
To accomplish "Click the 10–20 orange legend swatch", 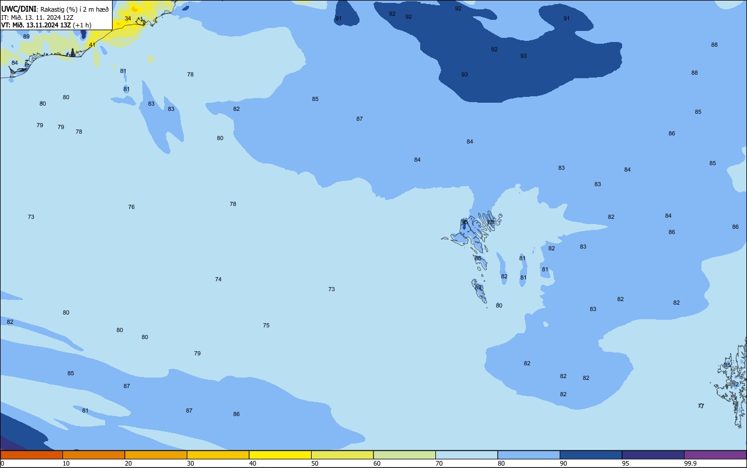I will click(93, 455).
